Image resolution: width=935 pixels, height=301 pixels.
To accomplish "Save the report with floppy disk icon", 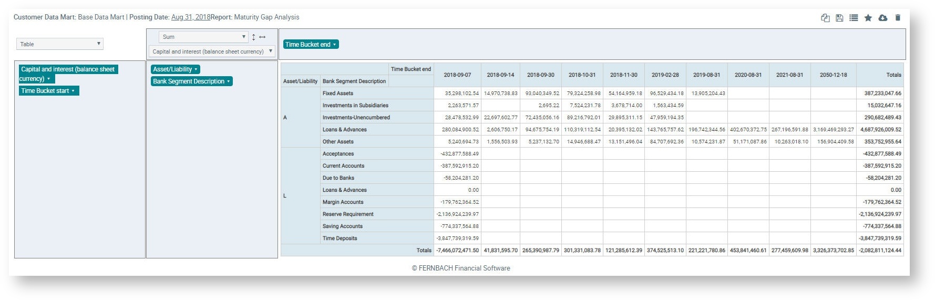I will tap(839, 18).
